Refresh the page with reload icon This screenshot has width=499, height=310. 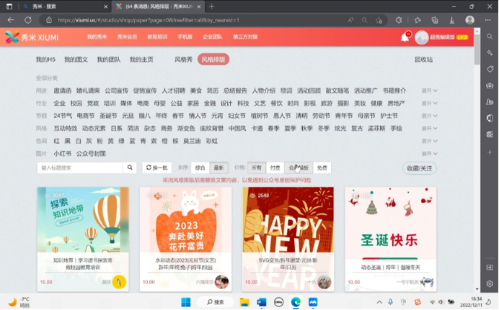point(27,21)
